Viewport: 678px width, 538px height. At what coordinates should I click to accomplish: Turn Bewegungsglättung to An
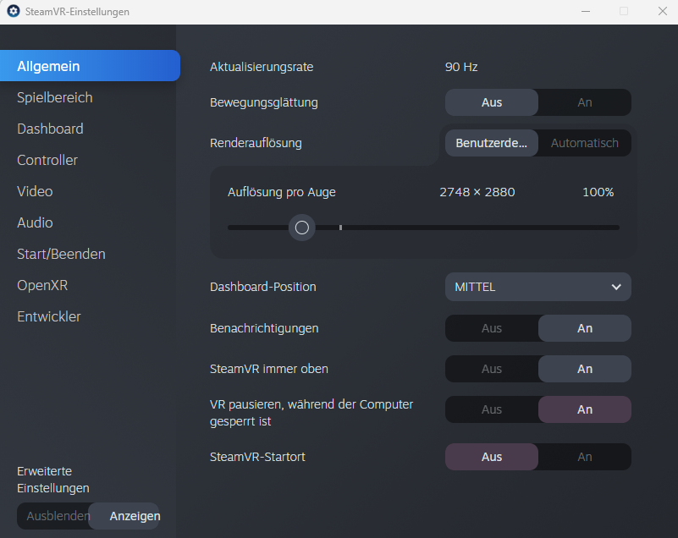(x=584, y=102)
